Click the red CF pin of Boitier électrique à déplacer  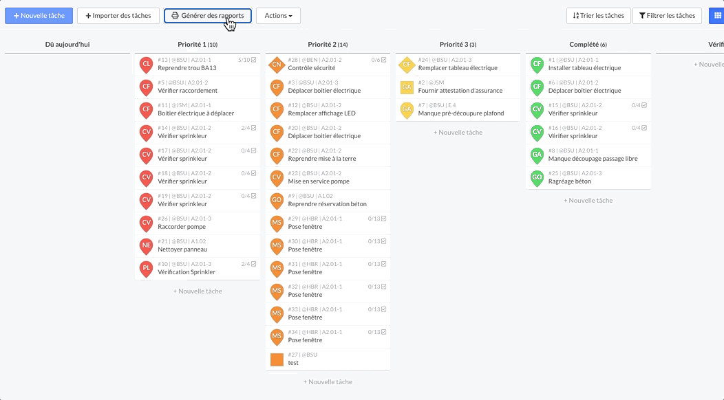coord(147,110)
